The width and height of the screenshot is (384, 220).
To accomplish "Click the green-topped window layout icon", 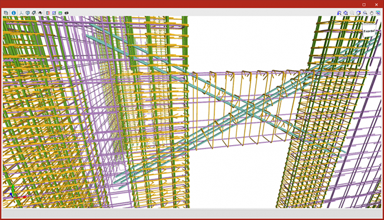I will pos(60,13).
